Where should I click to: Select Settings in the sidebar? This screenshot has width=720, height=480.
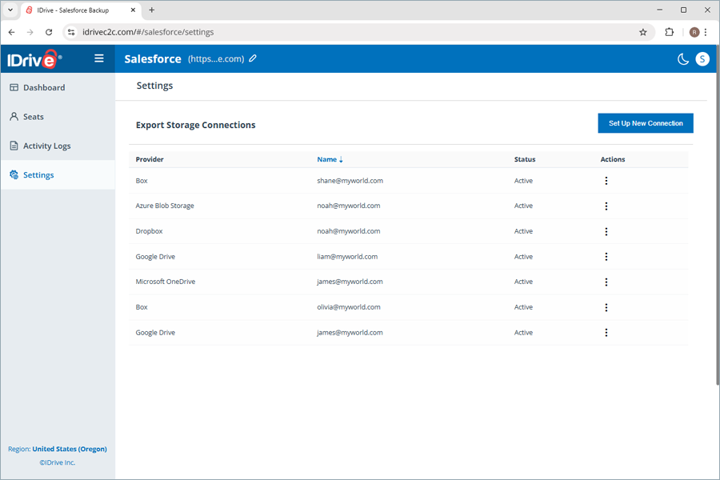38,175
